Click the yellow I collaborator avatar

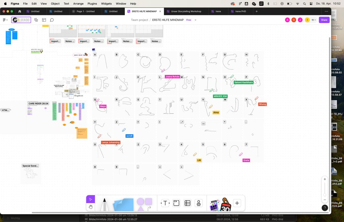(x=307, y=20)
